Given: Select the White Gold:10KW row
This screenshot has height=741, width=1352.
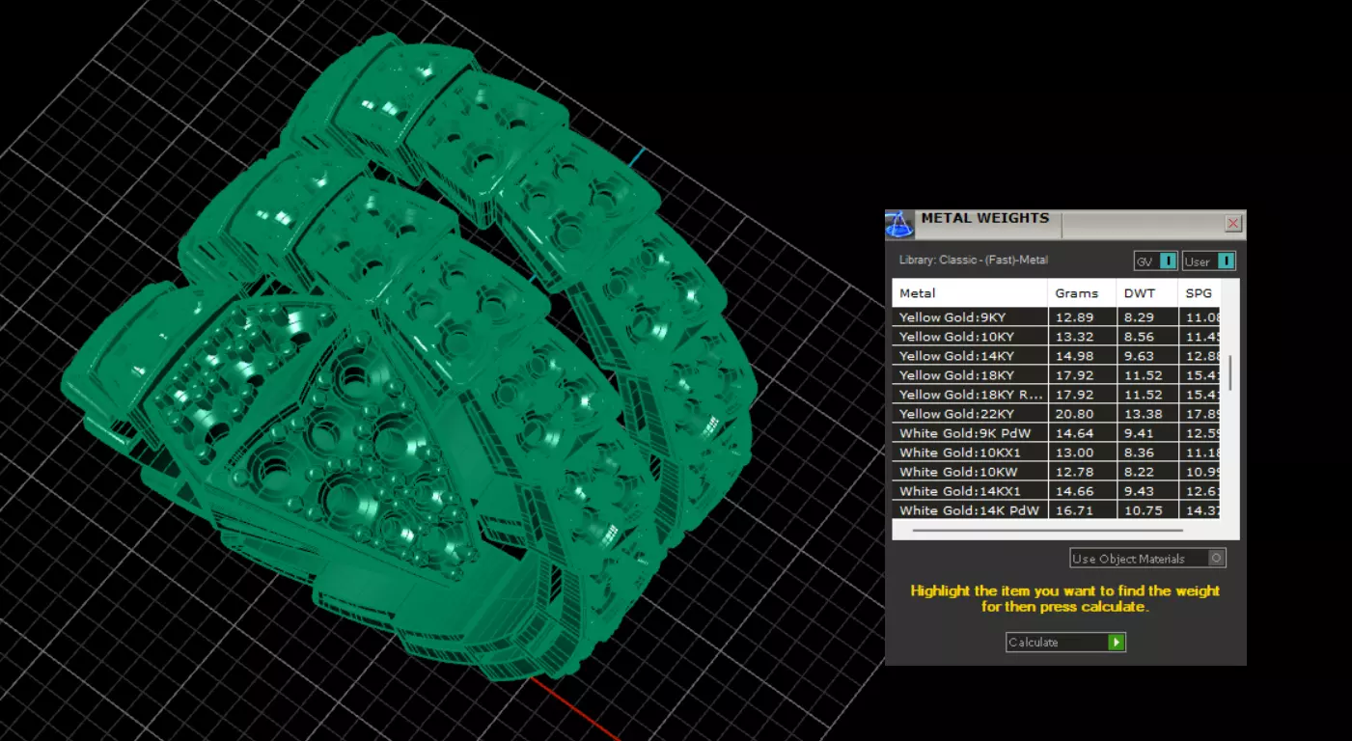Looking at the screenshot, I should click(1056, 472).
